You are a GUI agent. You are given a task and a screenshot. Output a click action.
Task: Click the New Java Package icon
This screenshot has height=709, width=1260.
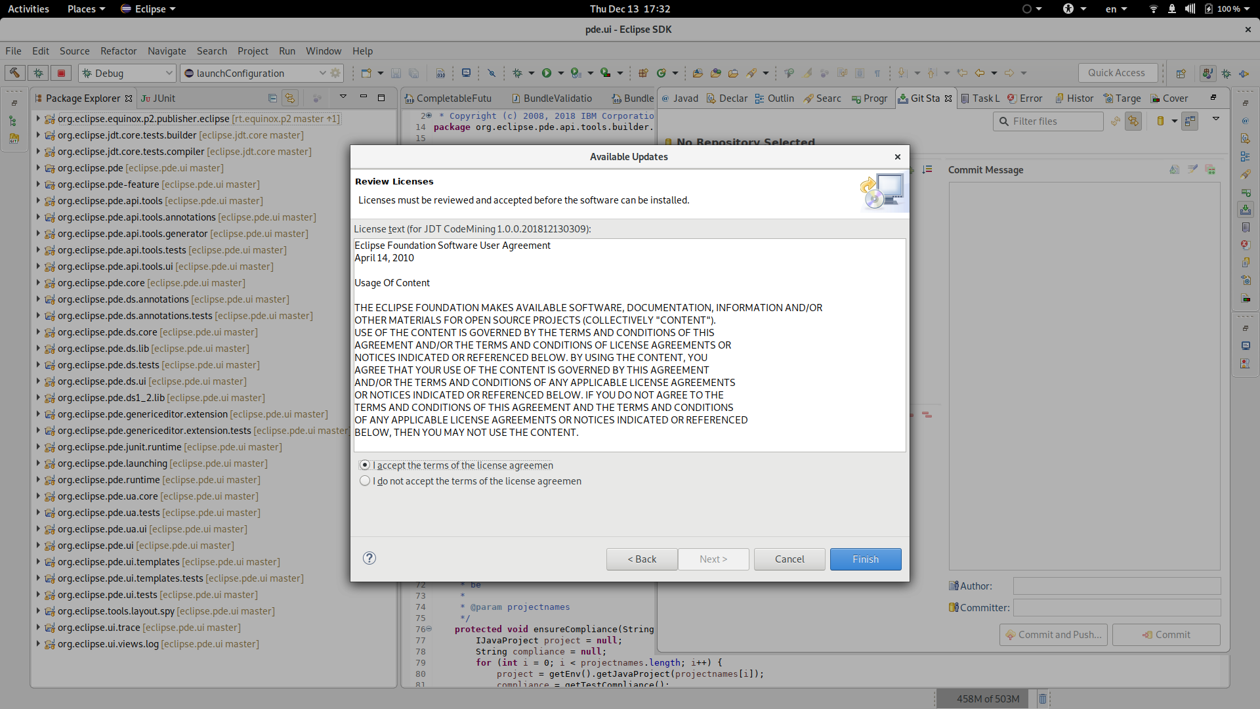[x=643, y=73]
